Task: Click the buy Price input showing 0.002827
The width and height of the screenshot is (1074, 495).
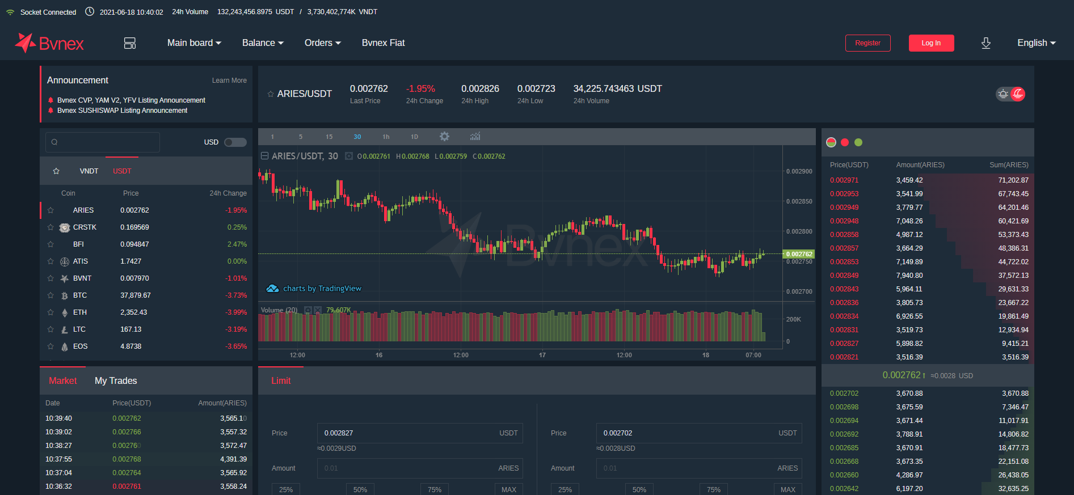Action: 420,433
